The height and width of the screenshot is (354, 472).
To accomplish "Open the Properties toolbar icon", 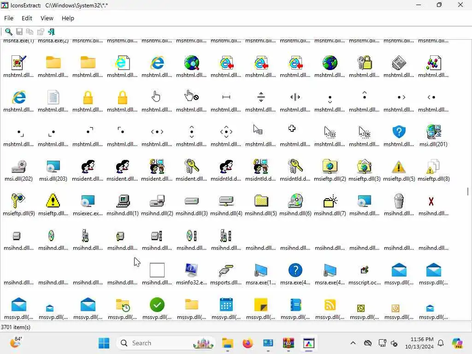I will (x=41, y=32).
